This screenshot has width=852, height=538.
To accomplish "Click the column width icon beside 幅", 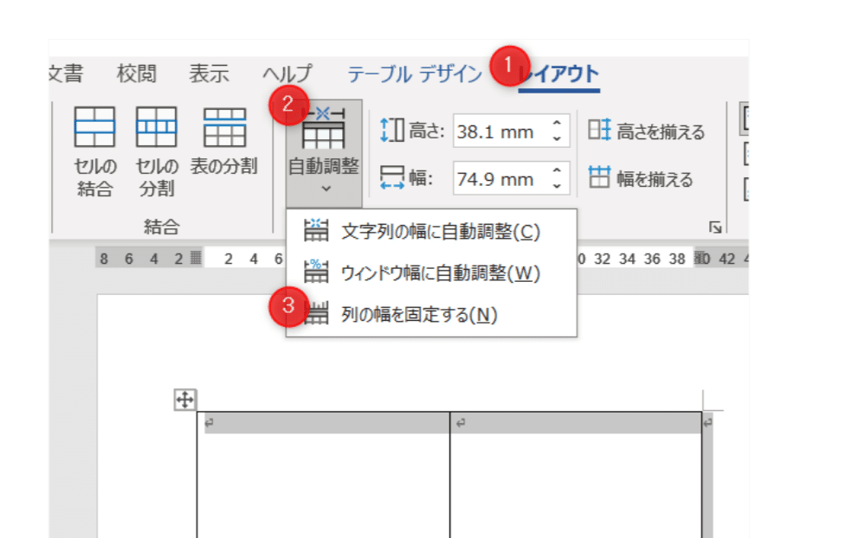I will click(x=391, y=178).
